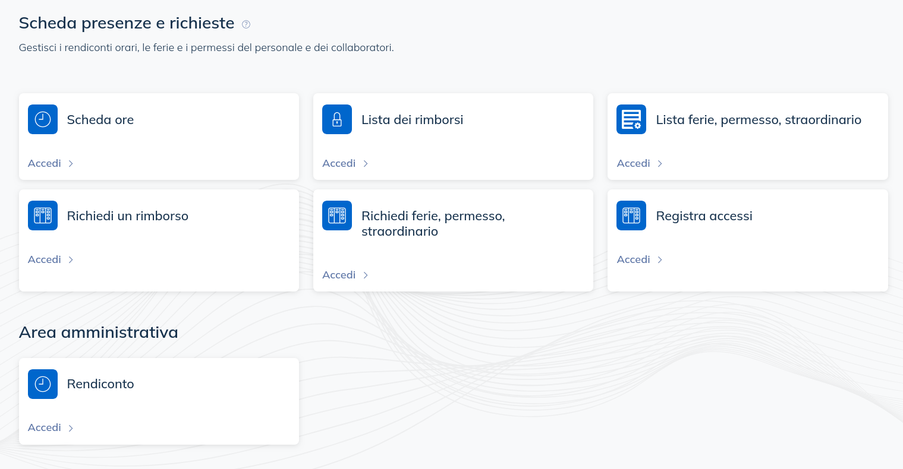Select the list-with-gear icon for Lista ferie
The width and height of the screenshot is (903, 469).
tap(631, 119)
